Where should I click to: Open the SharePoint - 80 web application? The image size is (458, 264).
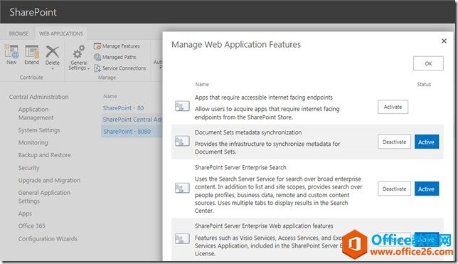(x=123, y=108)
